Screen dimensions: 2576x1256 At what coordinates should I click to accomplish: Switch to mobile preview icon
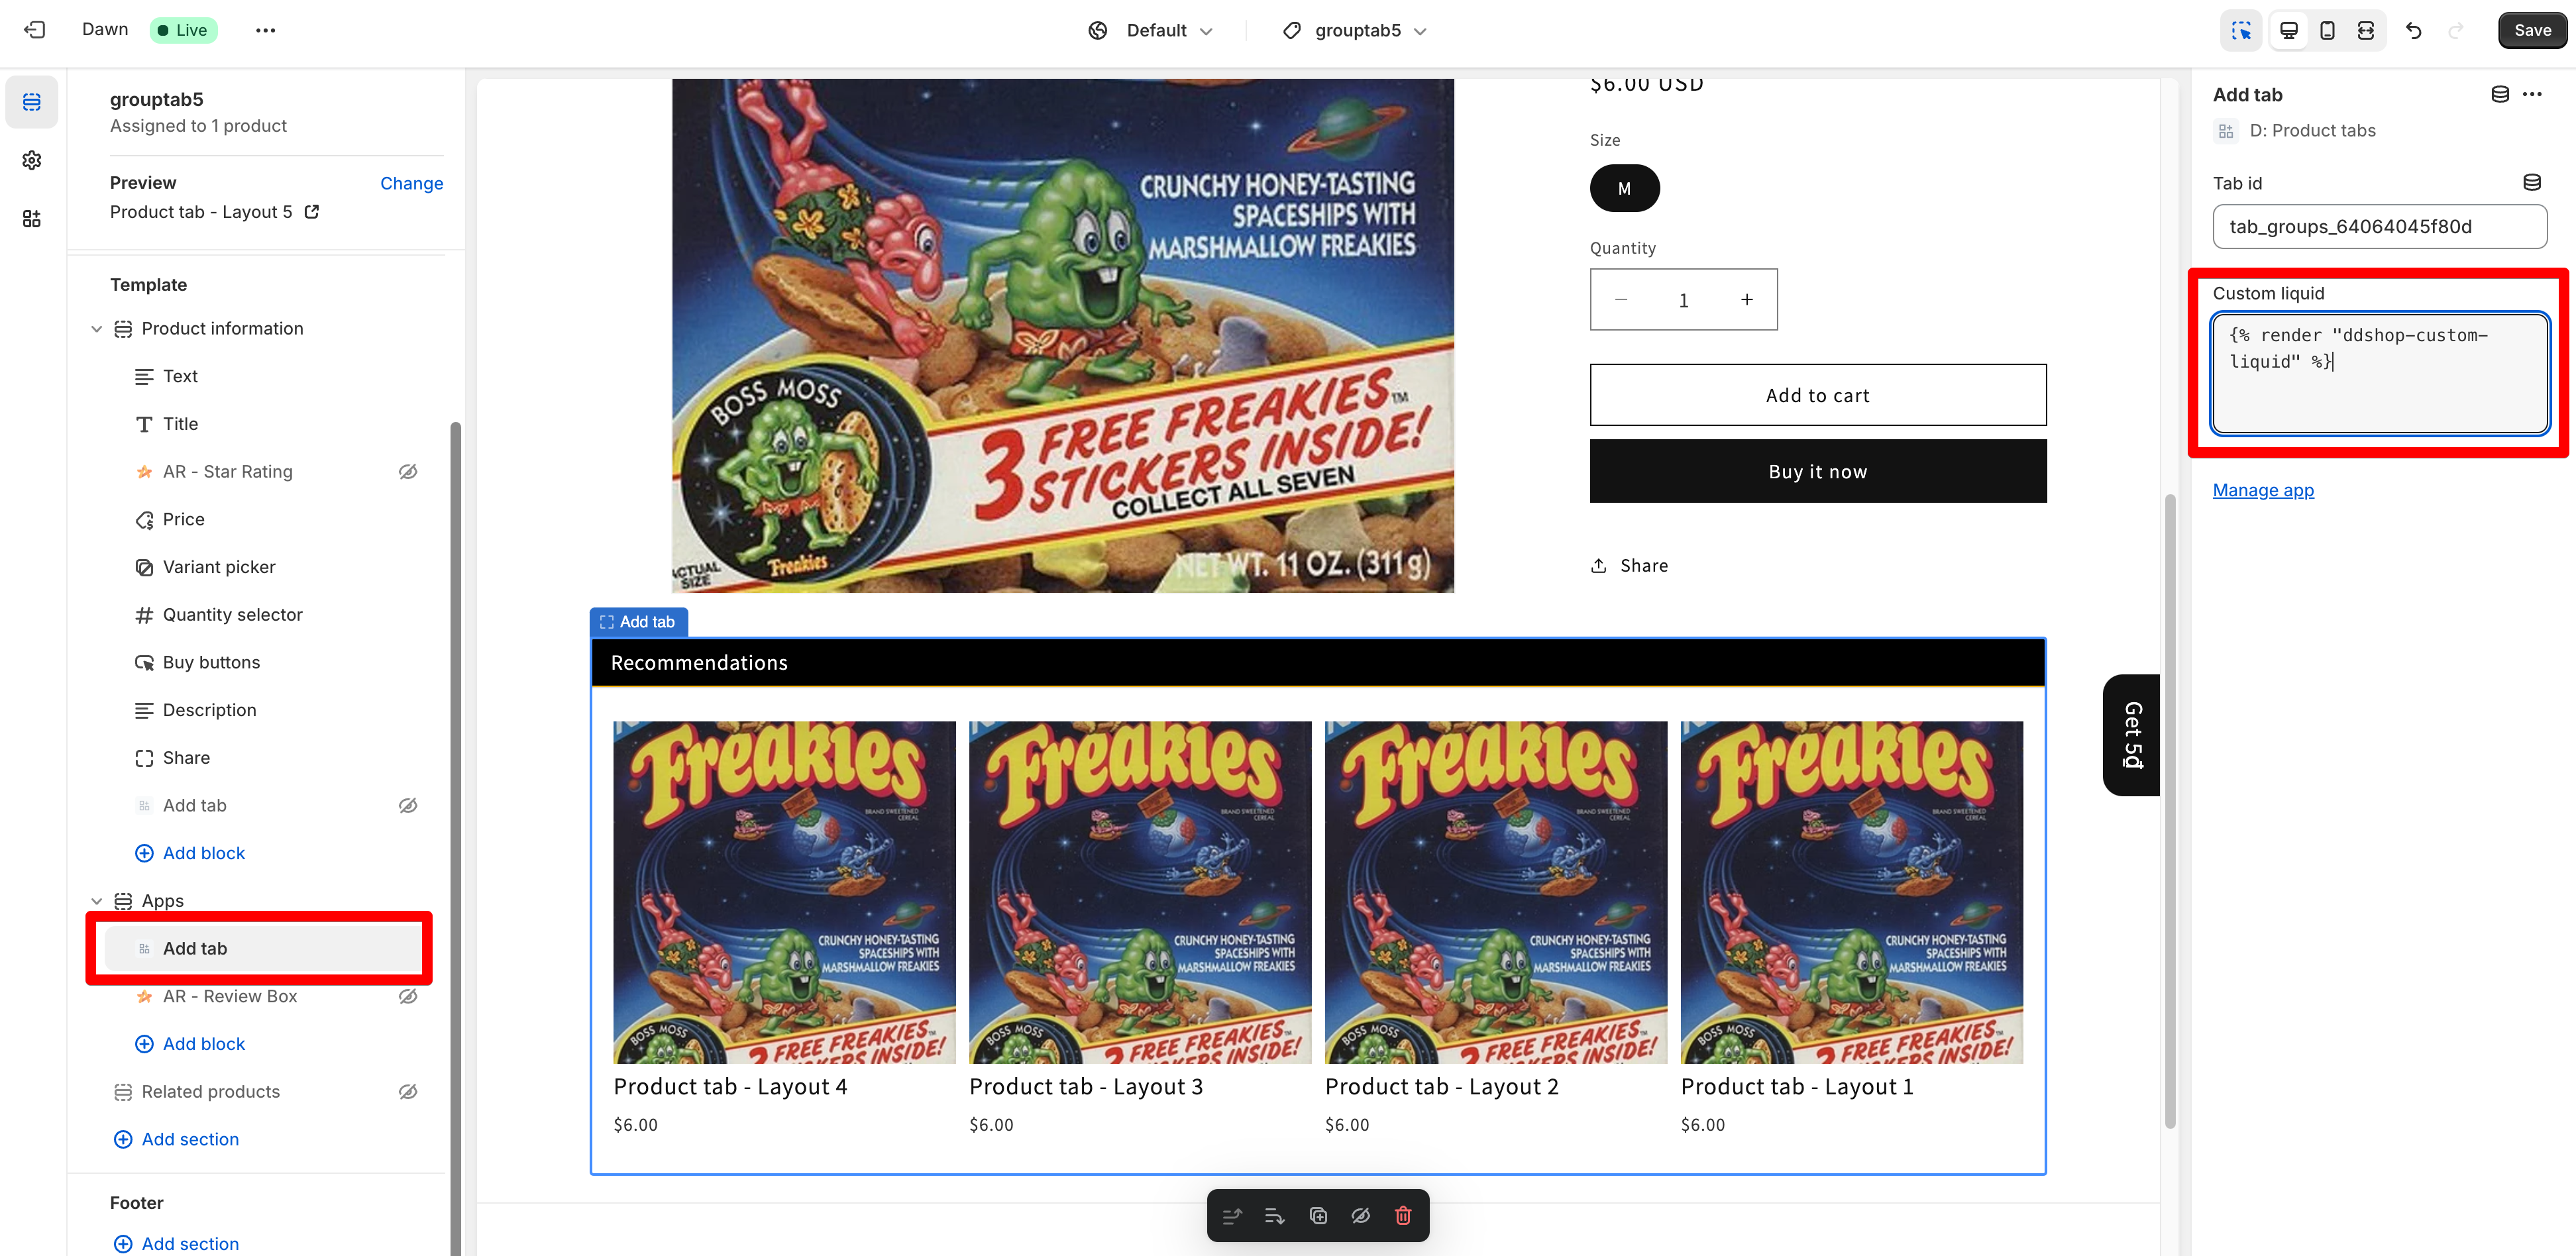point(2327,30)
